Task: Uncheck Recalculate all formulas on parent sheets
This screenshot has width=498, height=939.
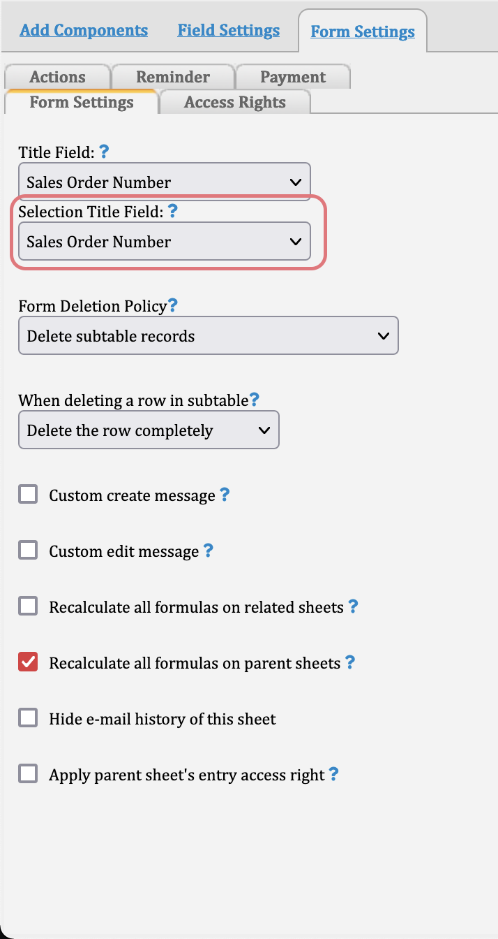Action: [28, 662]
